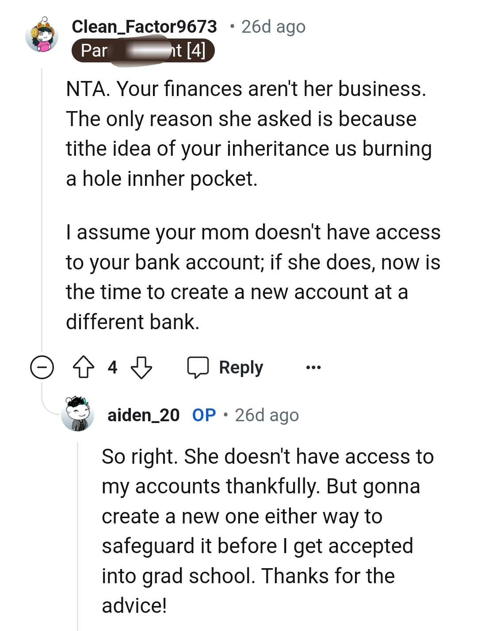This screenshot has width=477, height=631.
Task: Select the username Clean_Factor9673
Action: (145, 26)
